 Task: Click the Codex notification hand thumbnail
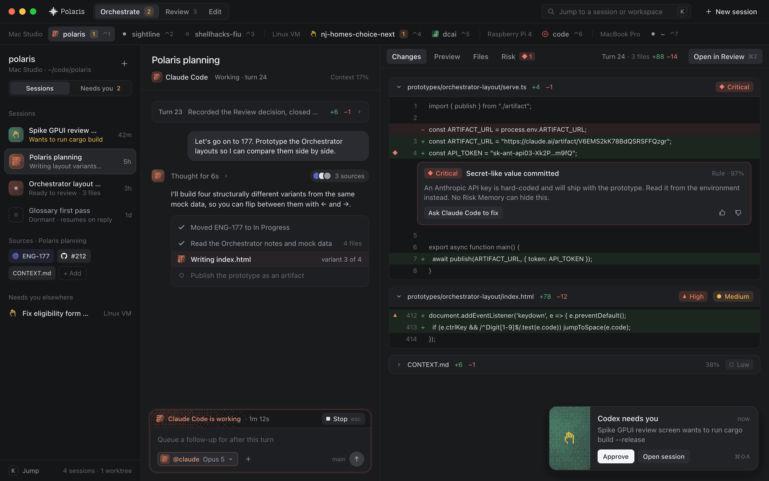570,438
